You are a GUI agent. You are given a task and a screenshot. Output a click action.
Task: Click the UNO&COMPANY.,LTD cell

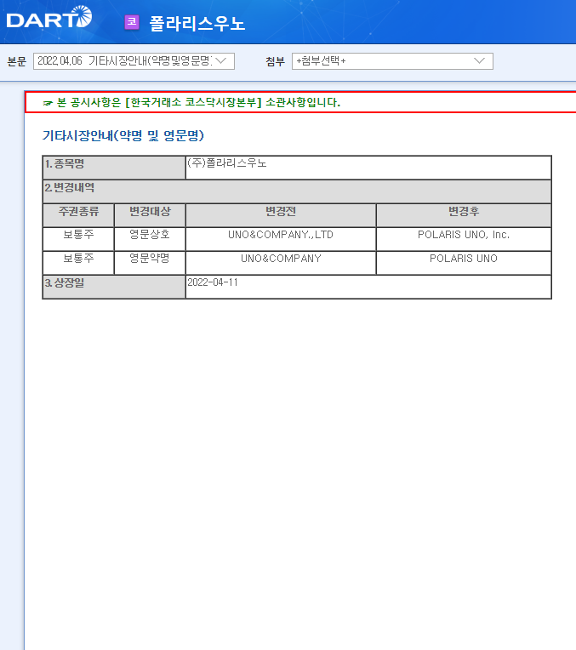point(281,239)
